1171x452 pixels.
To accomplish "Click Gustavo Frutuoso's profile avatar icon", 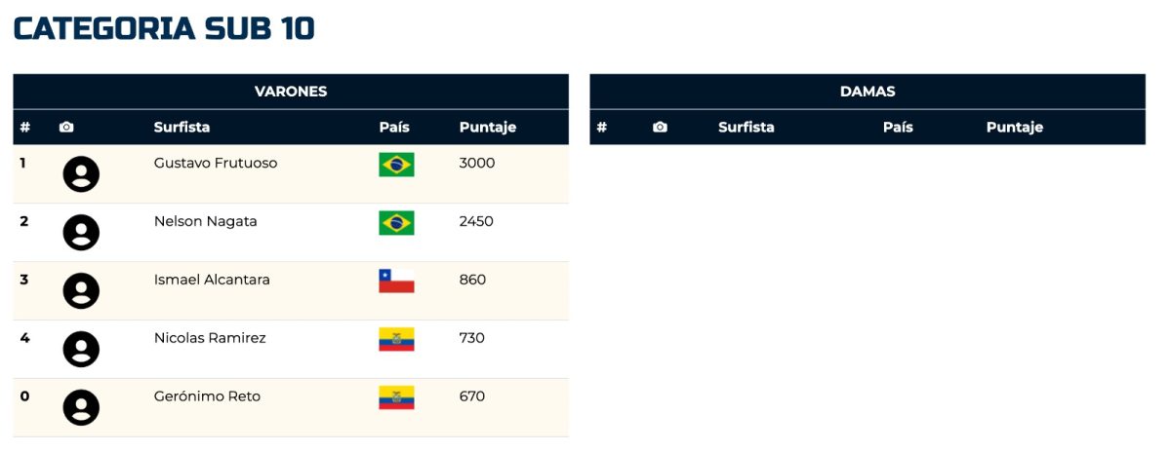I will point(81,174).
